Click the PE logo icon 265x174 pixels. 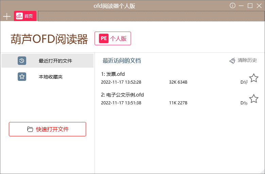[104, 38]
